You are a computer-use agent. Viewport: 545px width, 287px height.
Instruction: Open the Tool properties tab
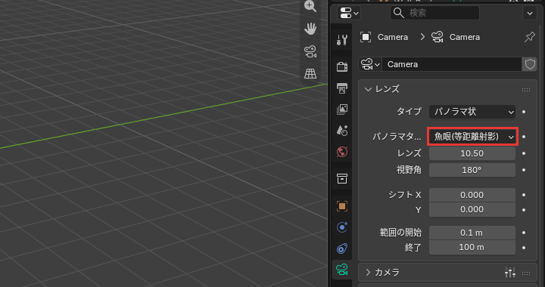click(342, 39)
